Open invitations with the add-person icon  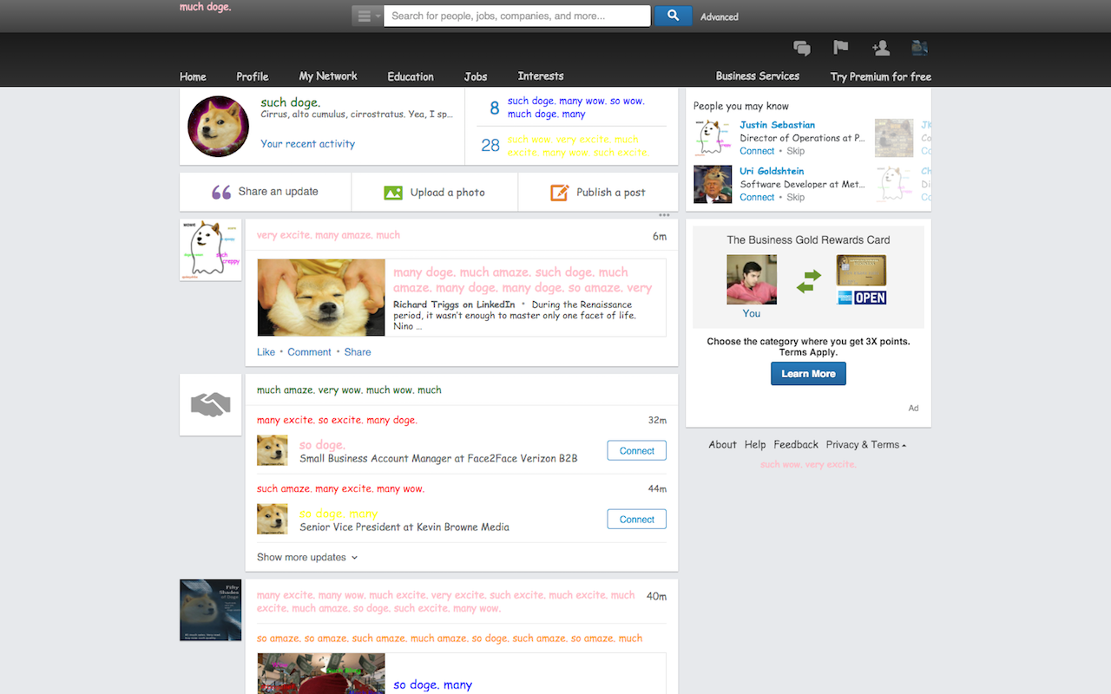(880, 48)
